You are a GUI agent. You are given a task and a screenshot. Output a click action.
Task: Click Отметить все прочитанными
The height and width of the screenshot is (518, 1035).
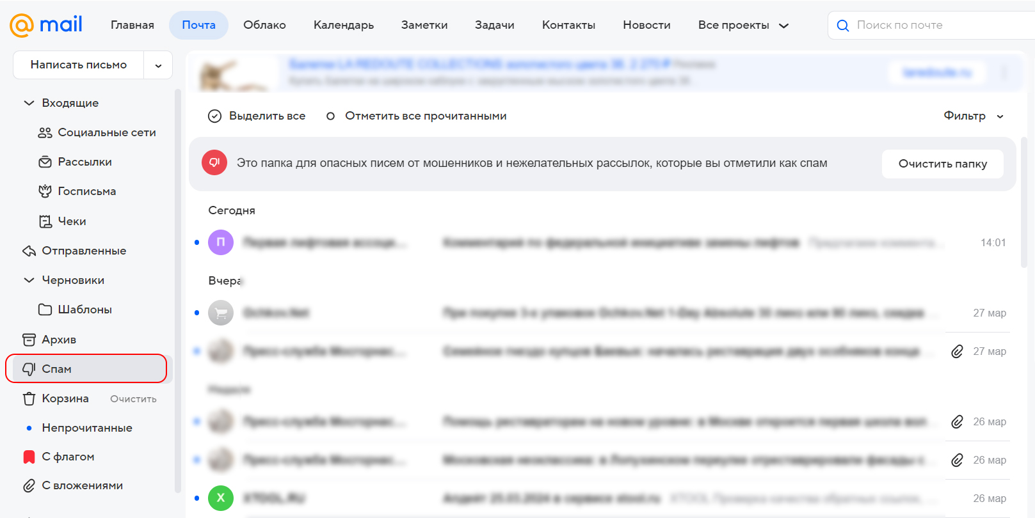(426, 116)
